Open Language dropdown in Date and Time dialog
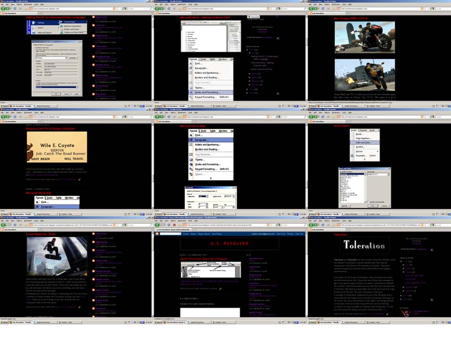 pyautogui.click(x=388, y=175)
